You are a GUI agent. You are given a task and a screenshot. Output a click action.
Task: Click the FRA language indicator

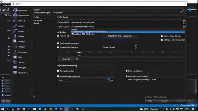coord(182,109)
